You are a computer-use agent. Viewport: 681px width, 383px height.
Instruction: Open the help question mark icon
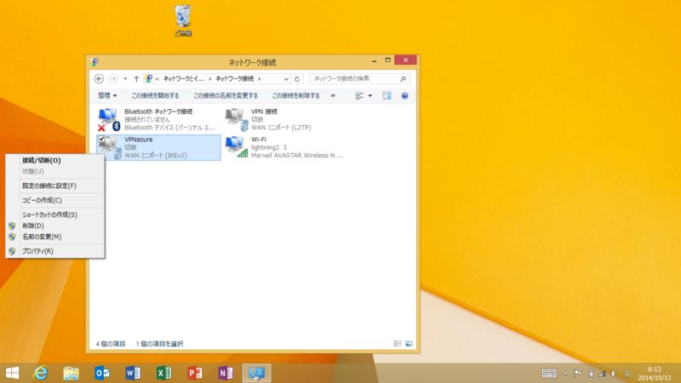[404, 95]
